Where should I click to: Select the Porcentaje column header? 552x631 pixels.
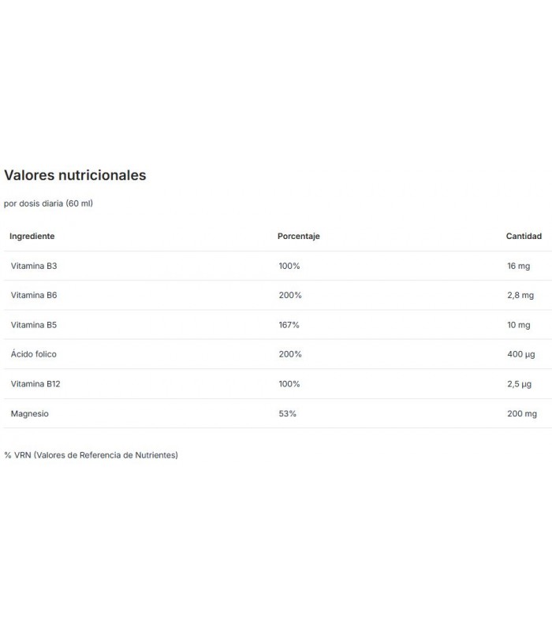[x=299, y=236]
